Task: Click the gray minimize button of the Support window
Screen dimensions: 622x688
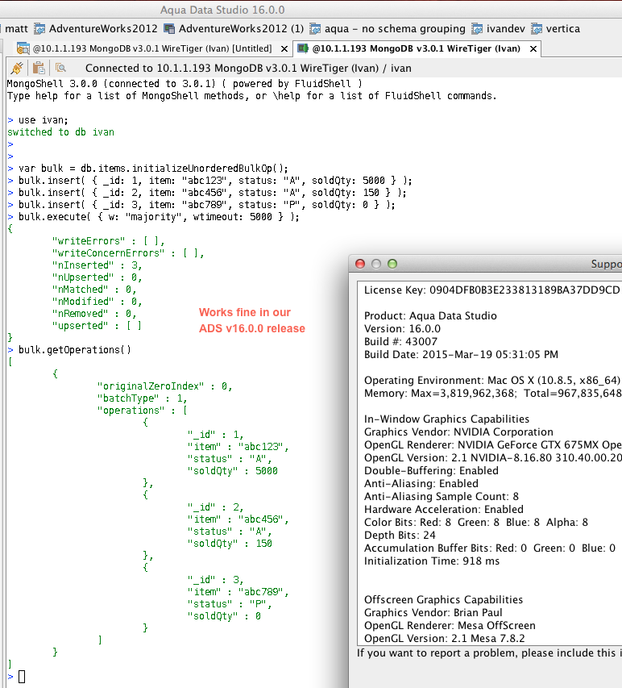Action: tap(376, 264)
